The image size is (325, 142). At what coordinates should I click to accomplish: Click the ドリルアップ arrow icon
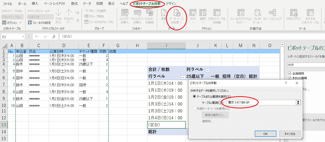(x=69, y=13)
